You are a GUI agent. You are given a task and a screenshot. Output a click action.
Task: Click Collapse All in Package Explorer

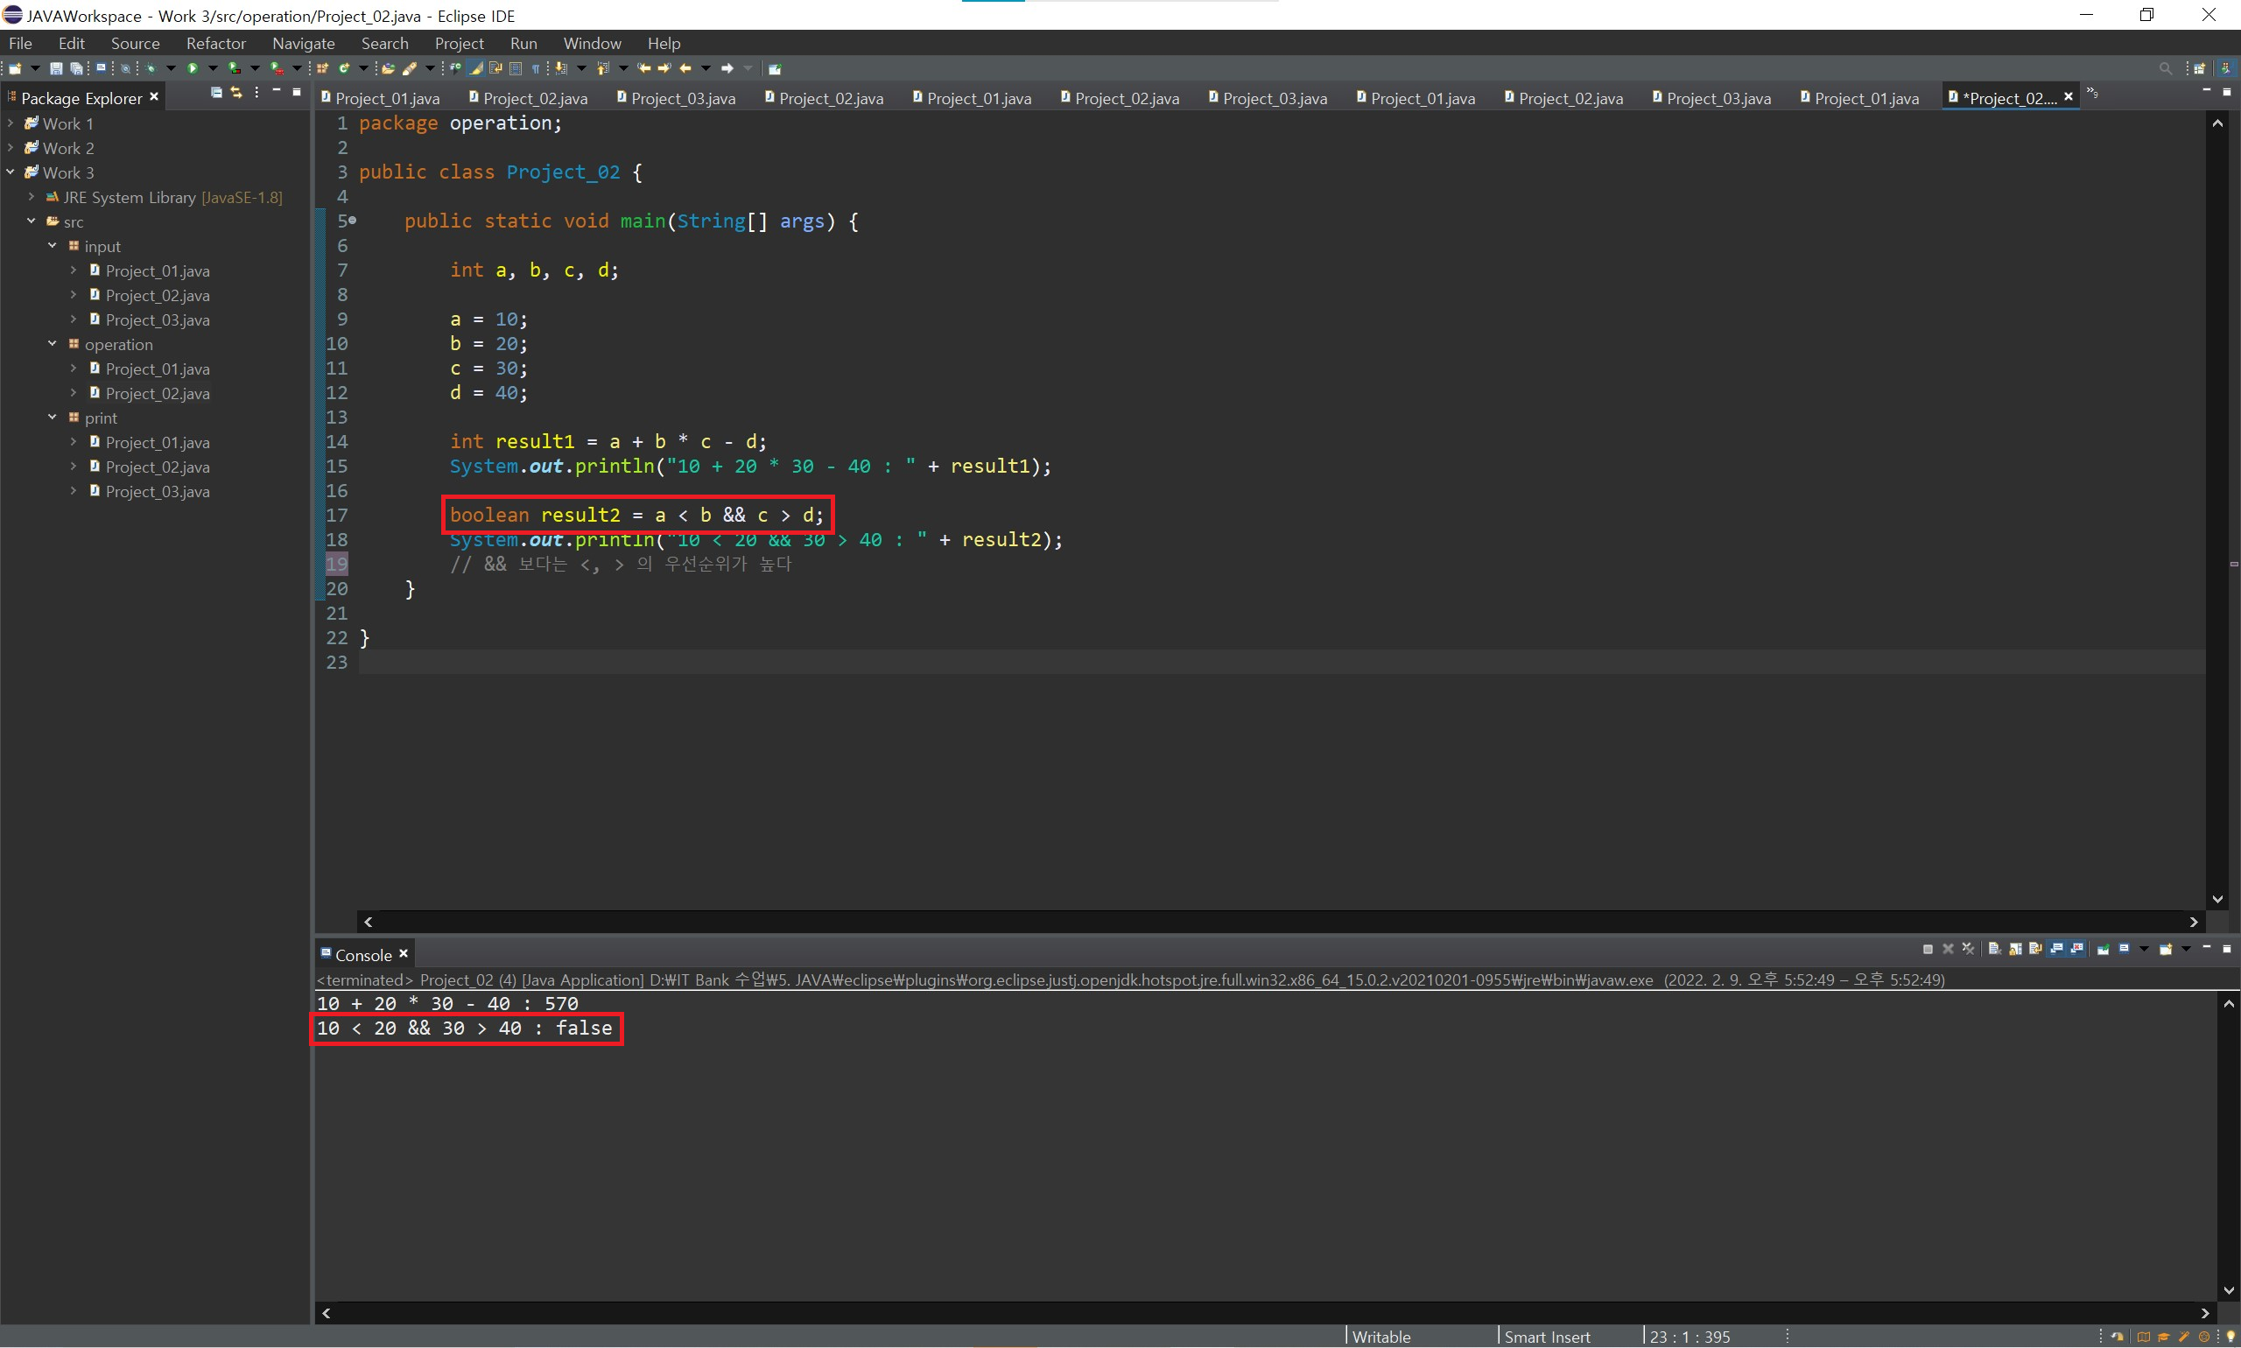pyautogui.click(x=216, y=93)
